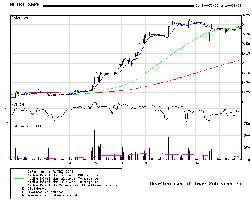Click the price axis label 2,25
The image size is (252, 212).
[246, 53]
